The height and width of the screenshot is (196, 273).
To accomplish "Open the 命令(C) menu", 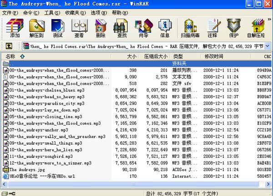I will [31, 13].
